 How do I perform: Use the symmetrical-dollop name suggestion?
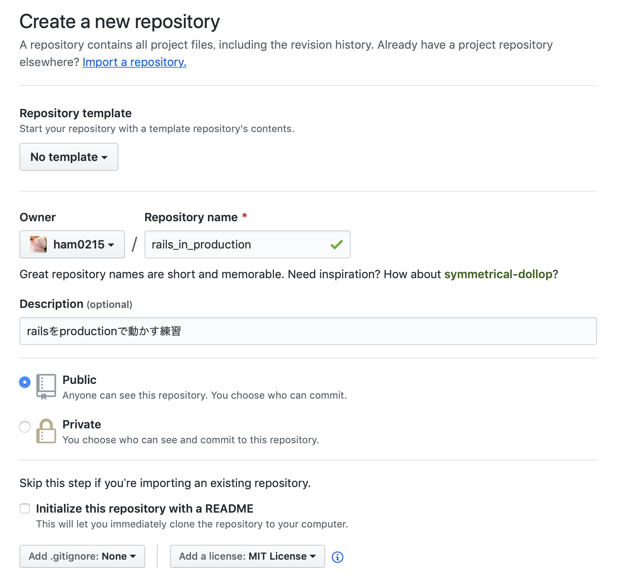click(498, 274)
